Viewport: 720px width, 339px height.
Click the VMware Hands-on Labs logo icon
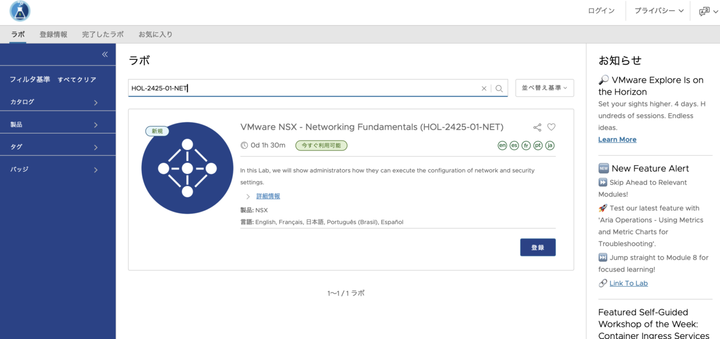click(20, 11)
